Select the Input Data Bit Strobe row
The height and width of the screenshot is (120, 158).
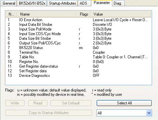point(79,25)
